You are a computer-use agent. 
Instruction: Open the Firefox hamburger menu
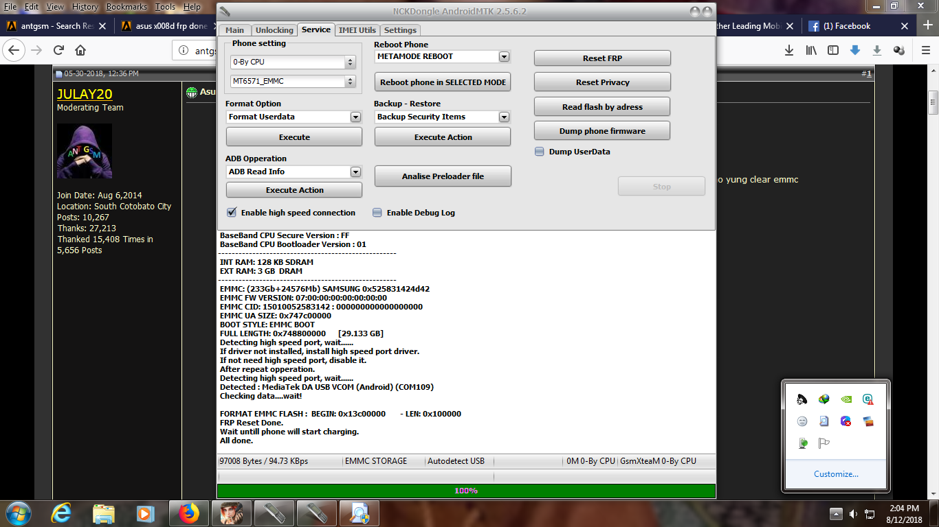pos(925,50)
